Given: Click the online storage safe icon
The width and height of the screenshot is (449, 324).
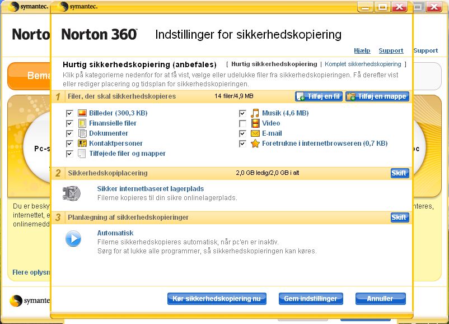Looking at the screenshot, I should click(x=72, y=193).
